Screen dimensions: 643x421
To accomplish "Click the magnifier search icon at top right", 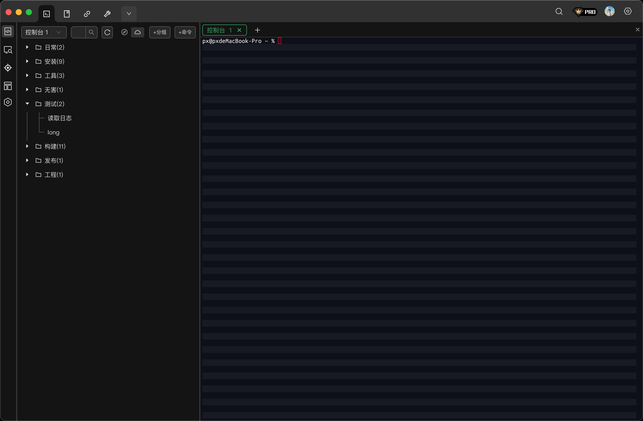I will click(559, 12).
